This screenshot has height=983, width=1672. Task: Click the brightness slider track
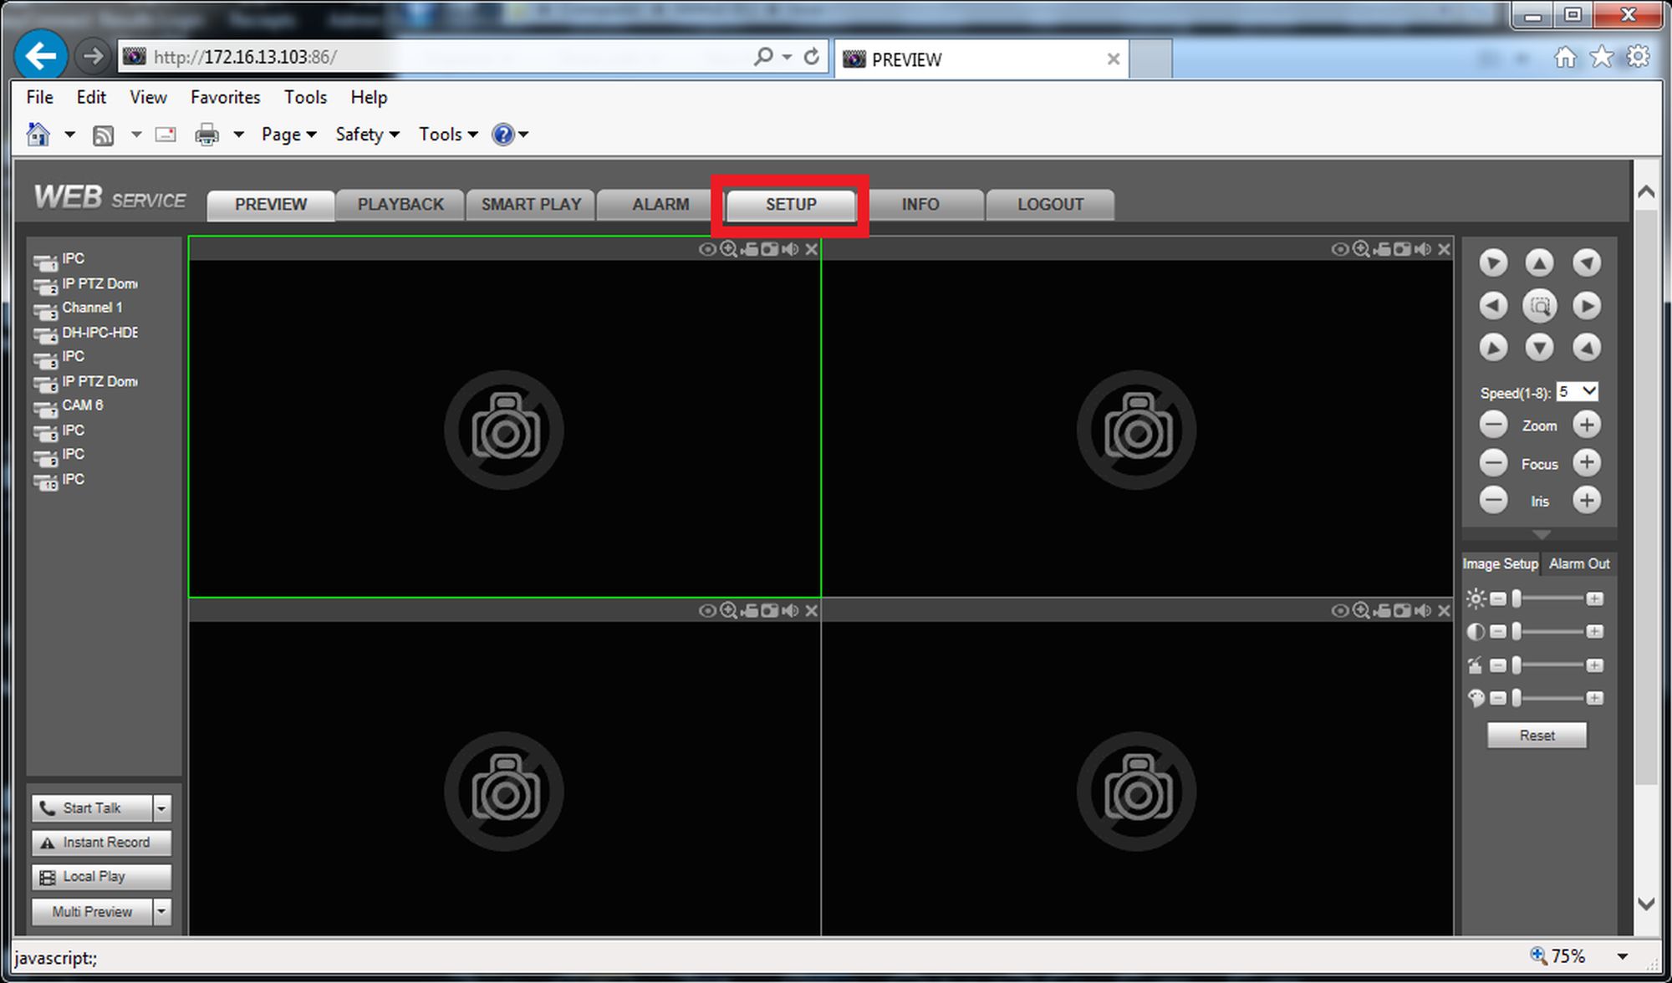(x=1548, y=598)
